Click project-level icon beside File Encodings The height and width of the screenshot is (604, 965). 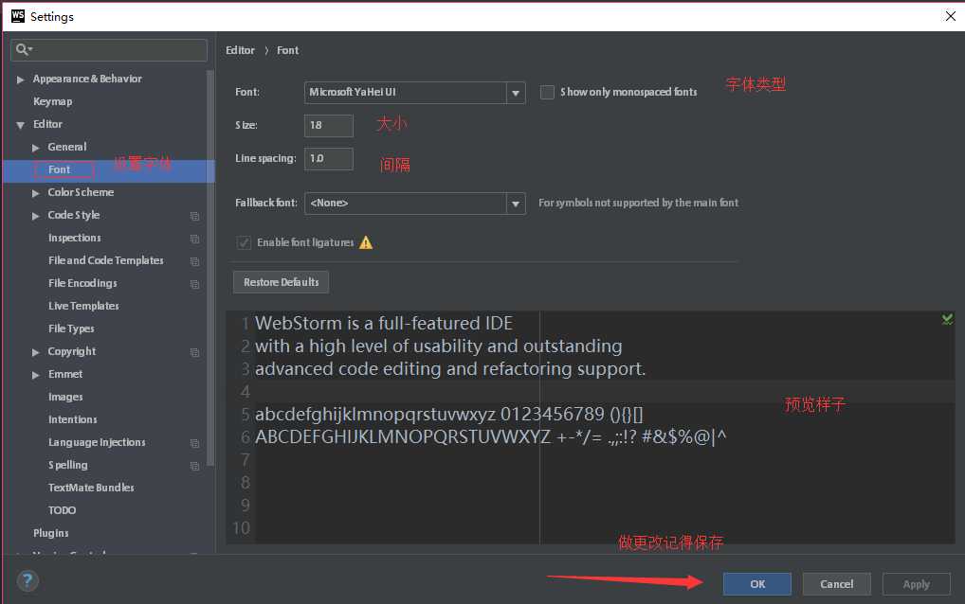pos(194,284)
